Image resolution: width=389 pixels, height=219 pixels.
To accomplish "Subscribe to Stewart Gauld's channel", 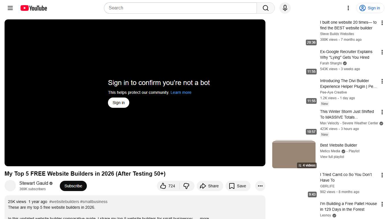I will point(73,186).
